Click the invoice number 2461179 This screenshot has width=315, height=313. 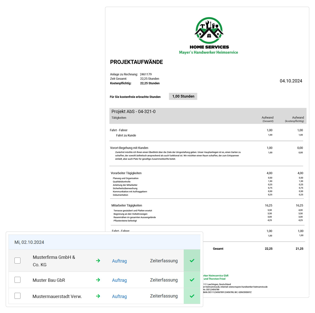[146, 74]
